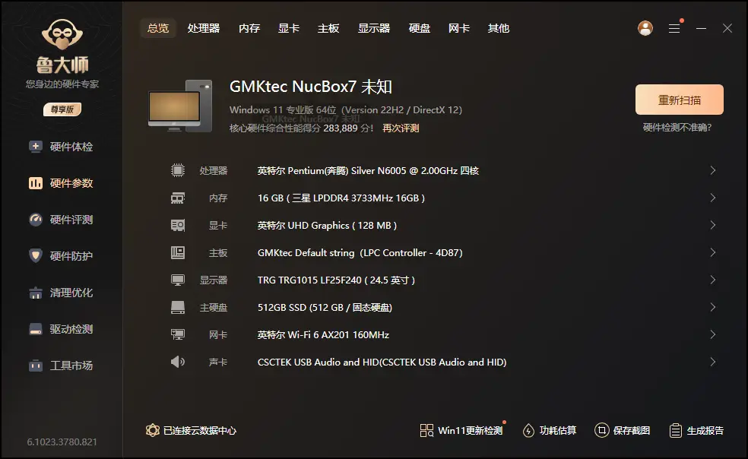Viewport: 748px width, 459px height.
Task: Click the 尊享版 badge
Action: (x=62, y=109)
